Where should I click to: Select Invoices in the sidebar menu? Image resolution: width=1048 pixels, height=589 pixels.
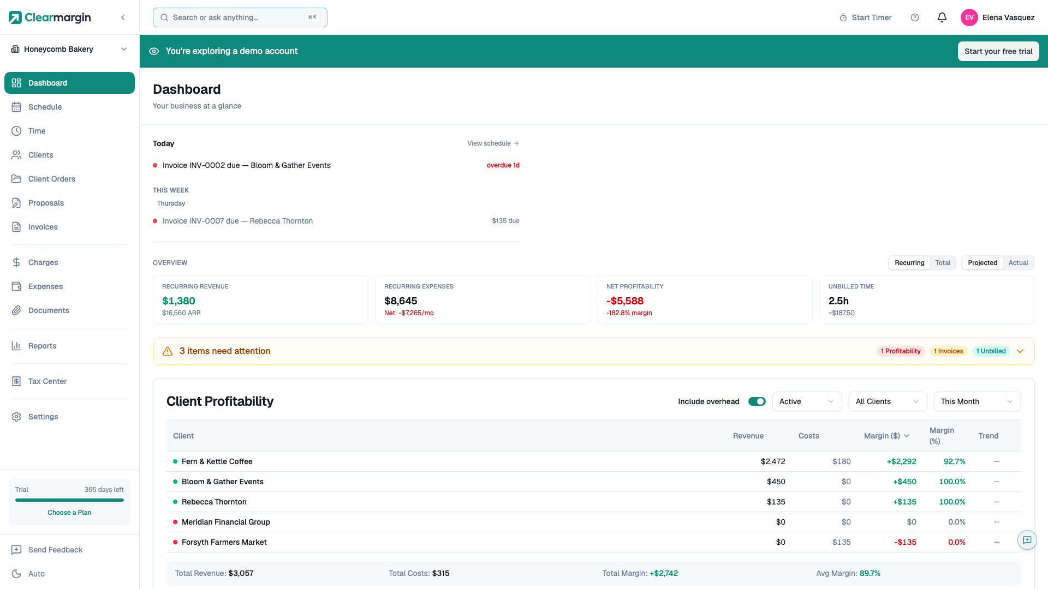tap(43, 227)
